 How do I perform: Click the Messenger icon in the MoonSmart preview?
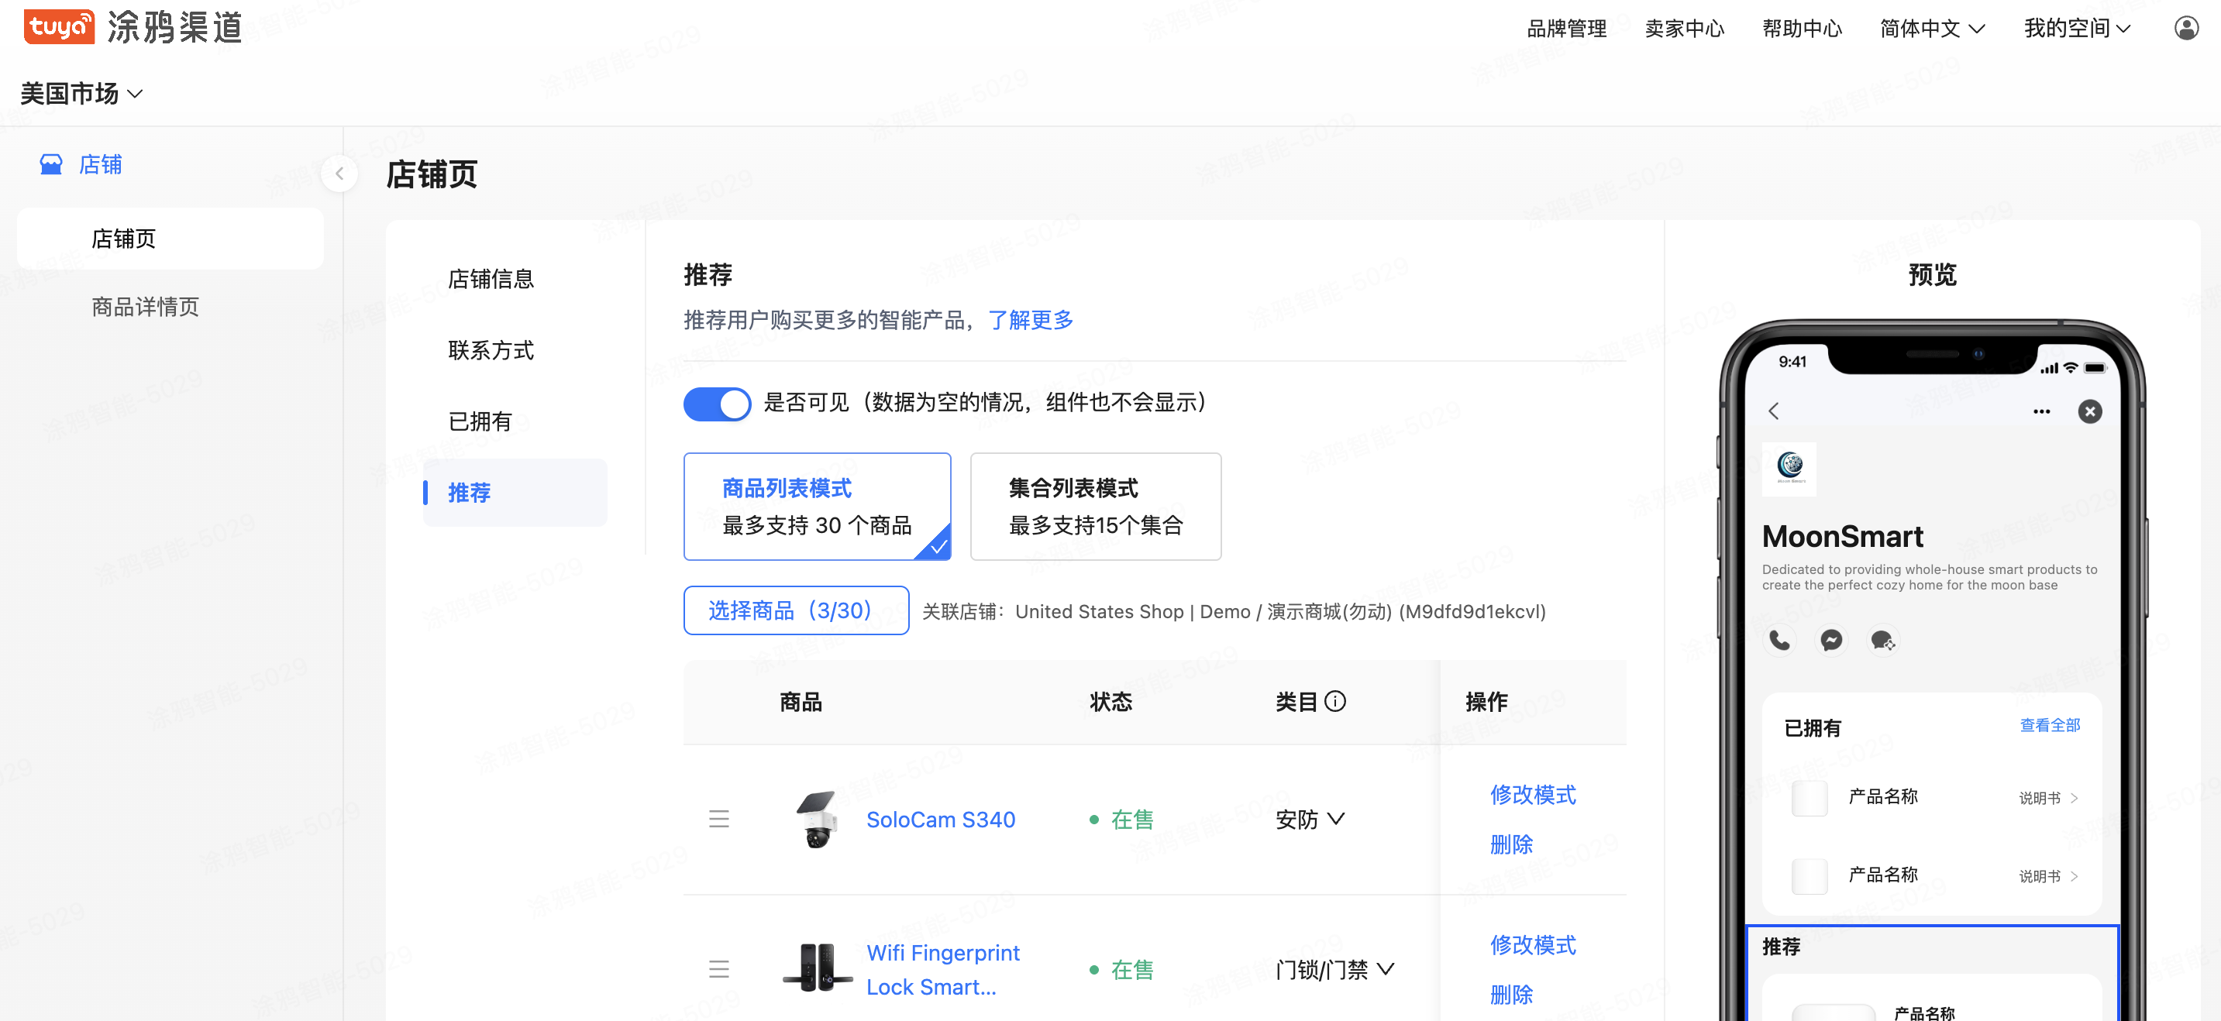tap(1830, 640)
